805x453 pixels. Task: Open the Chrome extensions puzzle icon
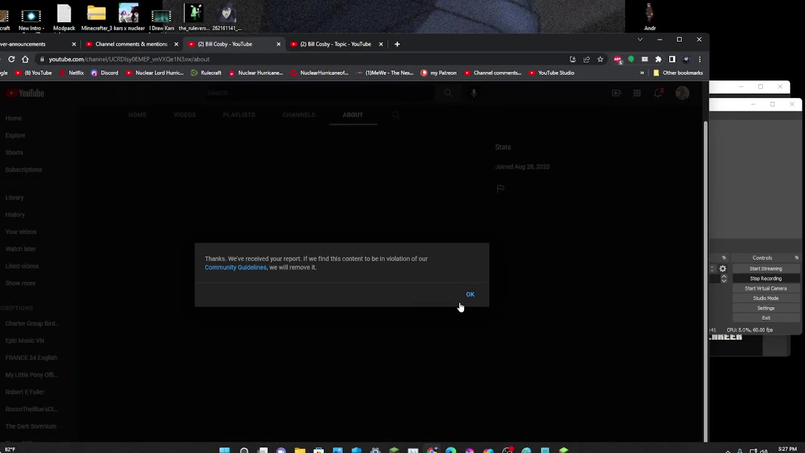658,59
